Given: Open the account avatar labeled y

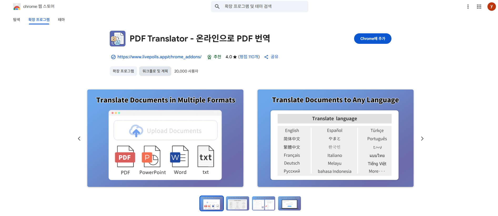Looking at the screenshot, I should pyautogui.click(x=491, y=7).
